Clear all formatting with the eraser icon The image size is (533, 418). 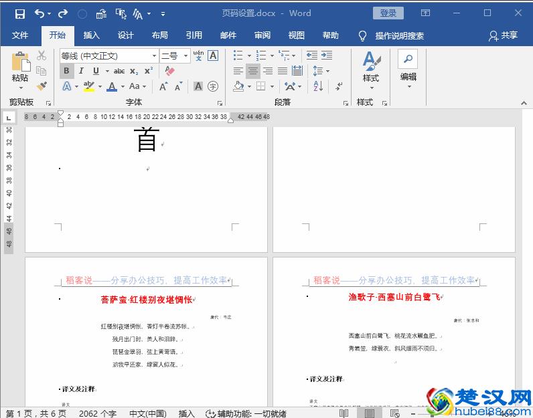click(169, 71)
